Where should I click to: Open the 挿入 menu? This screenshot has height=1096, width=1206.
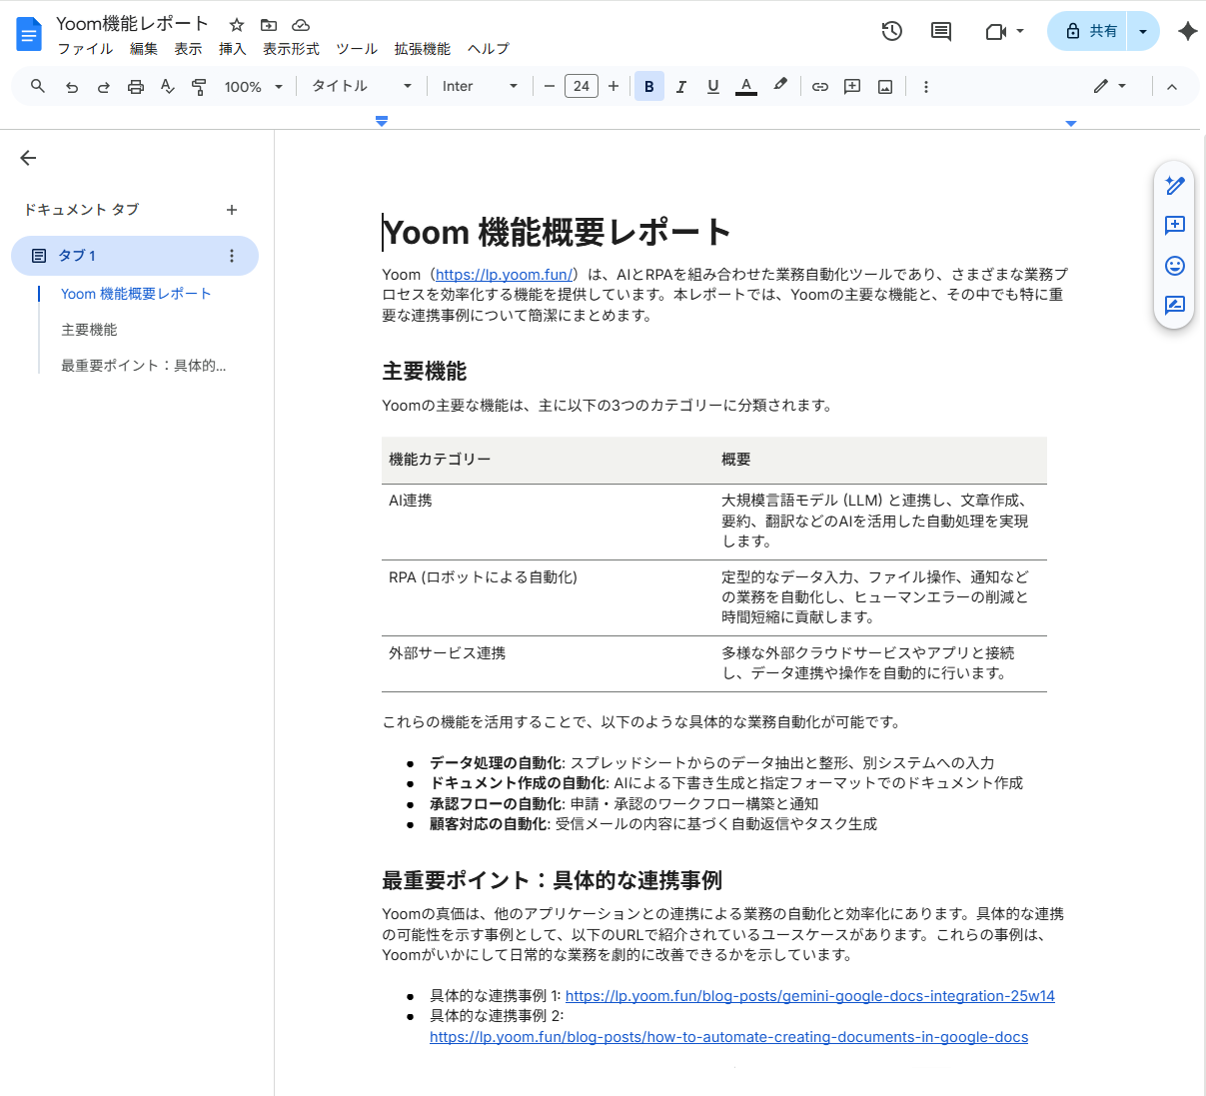click(232, 49)
